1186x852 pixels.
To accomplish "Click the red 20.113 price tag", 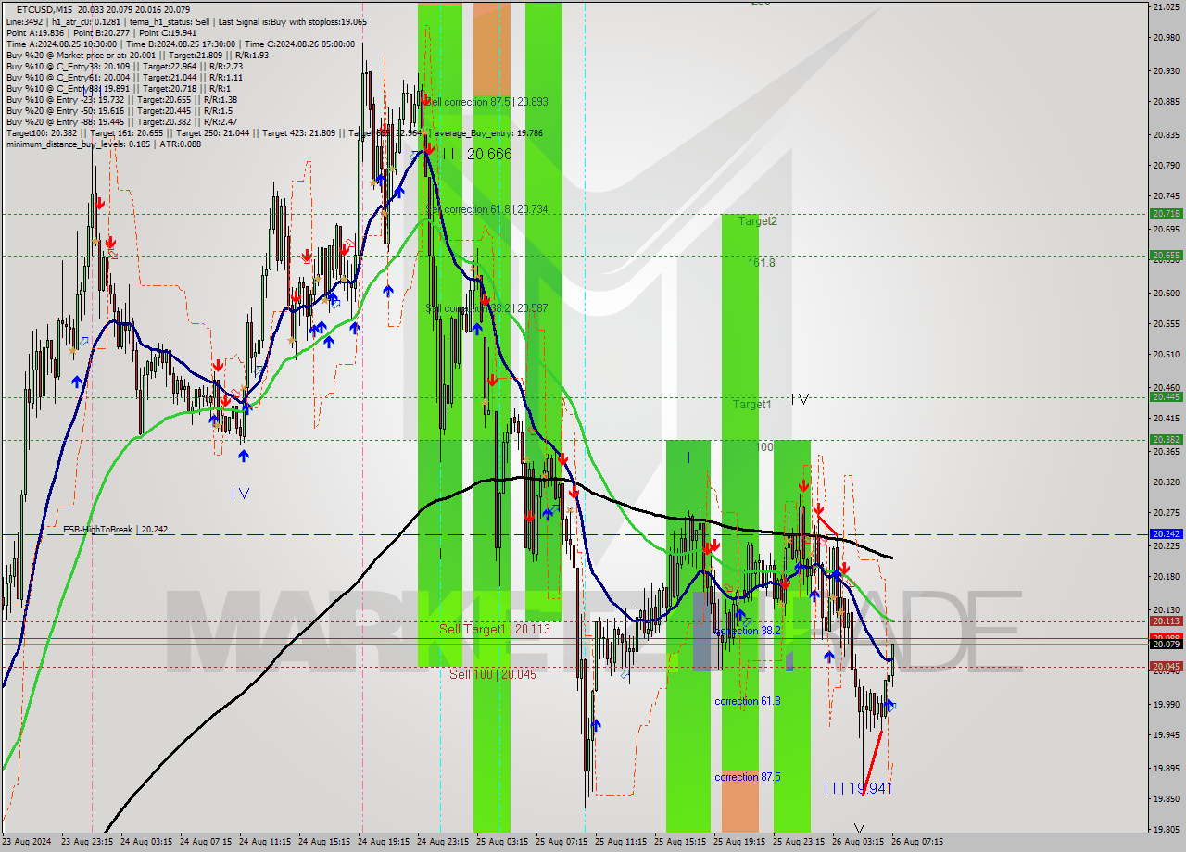I will pos(1166,621).
